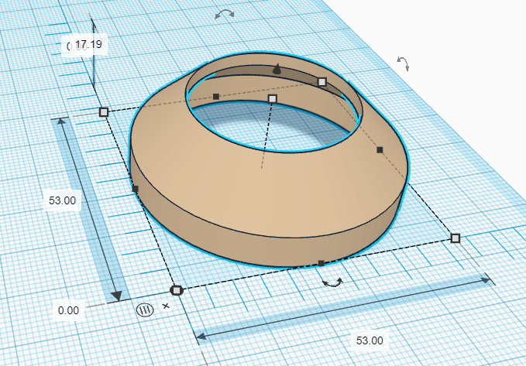
Task: Toggle the ruler measurement mode icon
Action: click(145, 310)
